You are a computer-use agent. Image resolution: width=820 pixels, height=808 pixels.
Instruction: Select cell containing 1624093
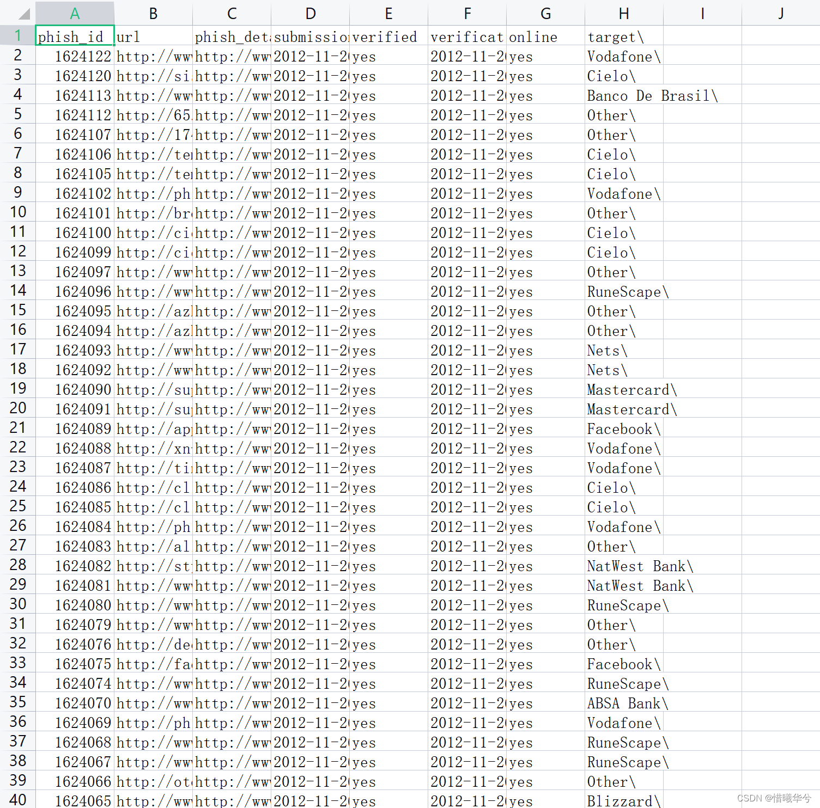pos(75,349)
